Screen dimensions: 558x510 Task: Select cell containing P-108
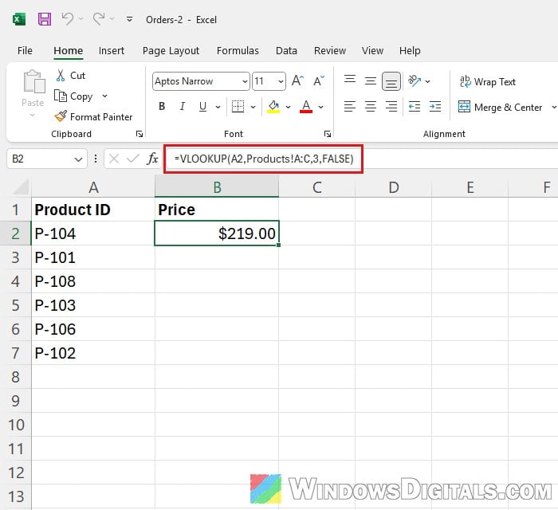point(93,281)
